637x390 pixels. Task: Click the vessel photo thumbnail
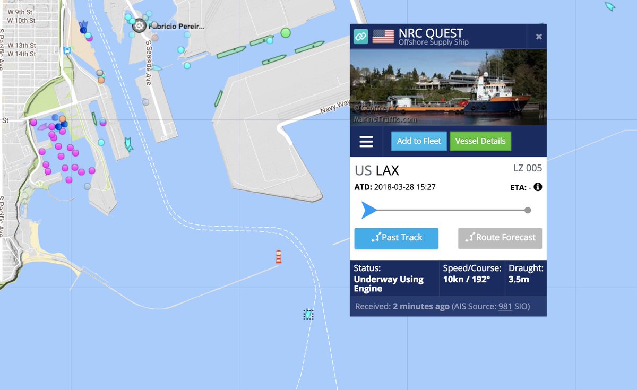click(x=448, y=88)
